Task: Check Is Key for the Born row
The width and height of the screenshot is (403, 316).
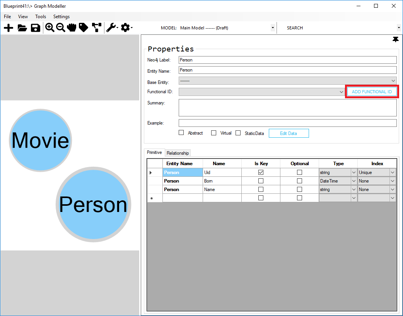Action: tap(261, 181)
